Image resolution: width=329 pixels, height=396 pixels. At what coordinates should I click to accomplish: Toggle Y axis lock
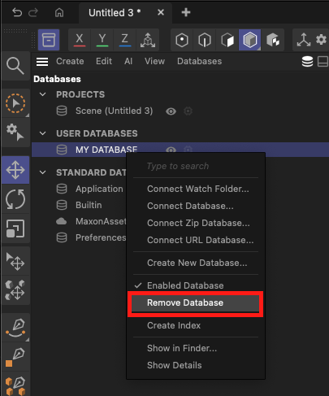[x=102, y=40]
